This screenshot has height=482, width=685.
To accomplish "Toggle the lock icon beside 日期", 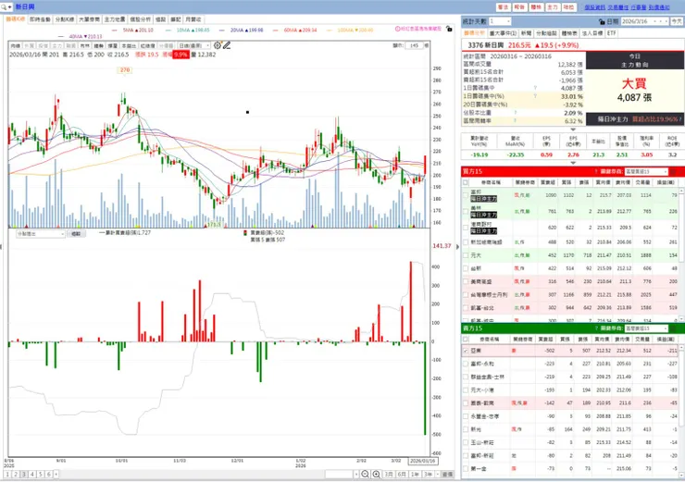I will (x=602, y=21).
